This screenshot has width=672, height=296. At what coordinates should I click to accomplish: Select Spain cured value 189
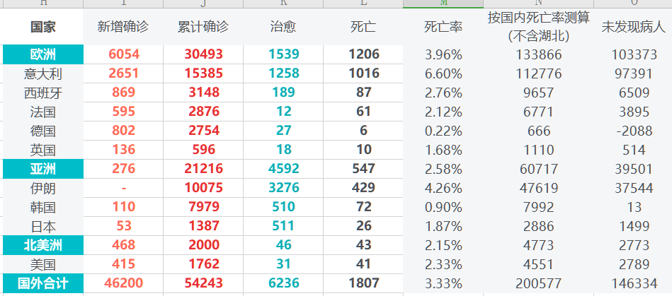[283, 93]
